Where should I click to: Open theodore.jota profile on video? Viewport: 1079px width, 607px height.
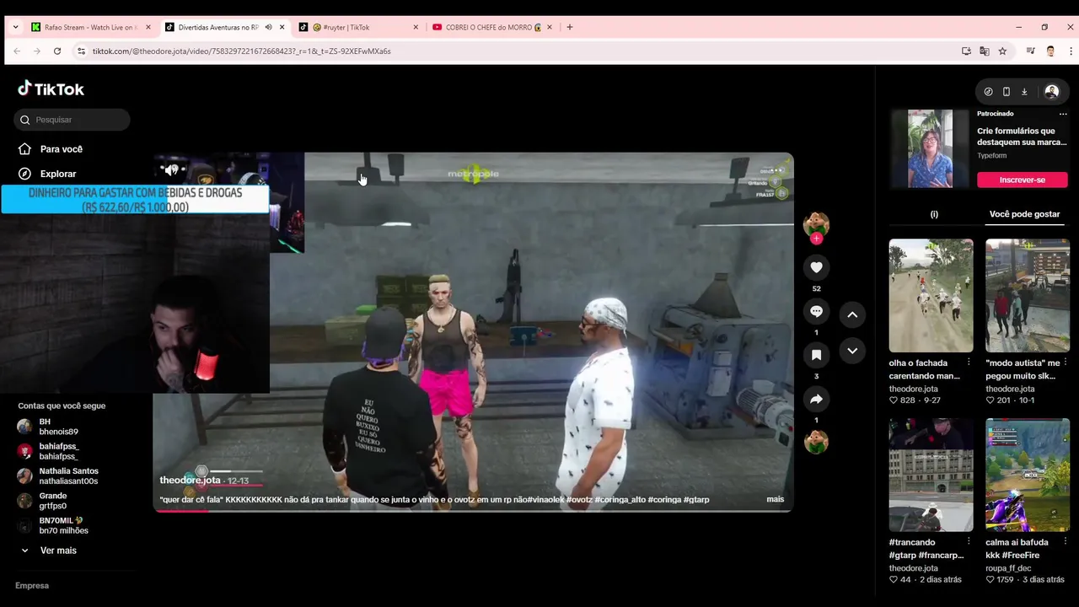(x=190, y=481)
